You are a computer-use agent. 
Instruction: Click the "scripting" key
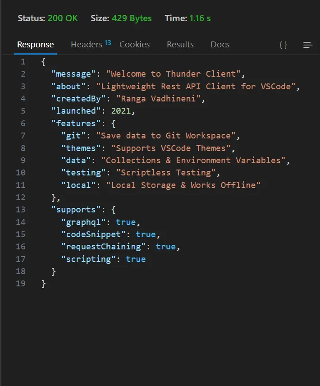pyautogui.click(x=88, y=259)
